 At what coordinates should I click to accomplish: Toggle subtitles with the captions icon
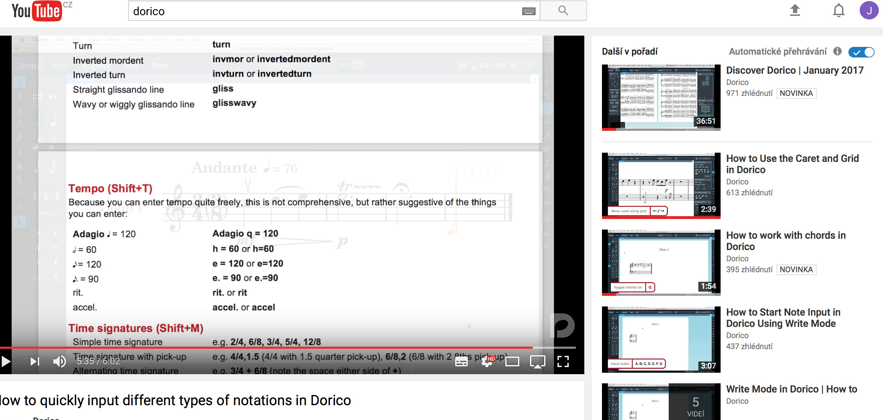(x=461, y=361)
